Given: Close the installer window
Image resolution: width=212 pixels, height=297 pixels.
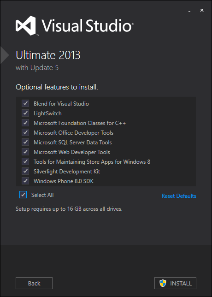Looking at the screenshot, I should click(x=202, y=11).
